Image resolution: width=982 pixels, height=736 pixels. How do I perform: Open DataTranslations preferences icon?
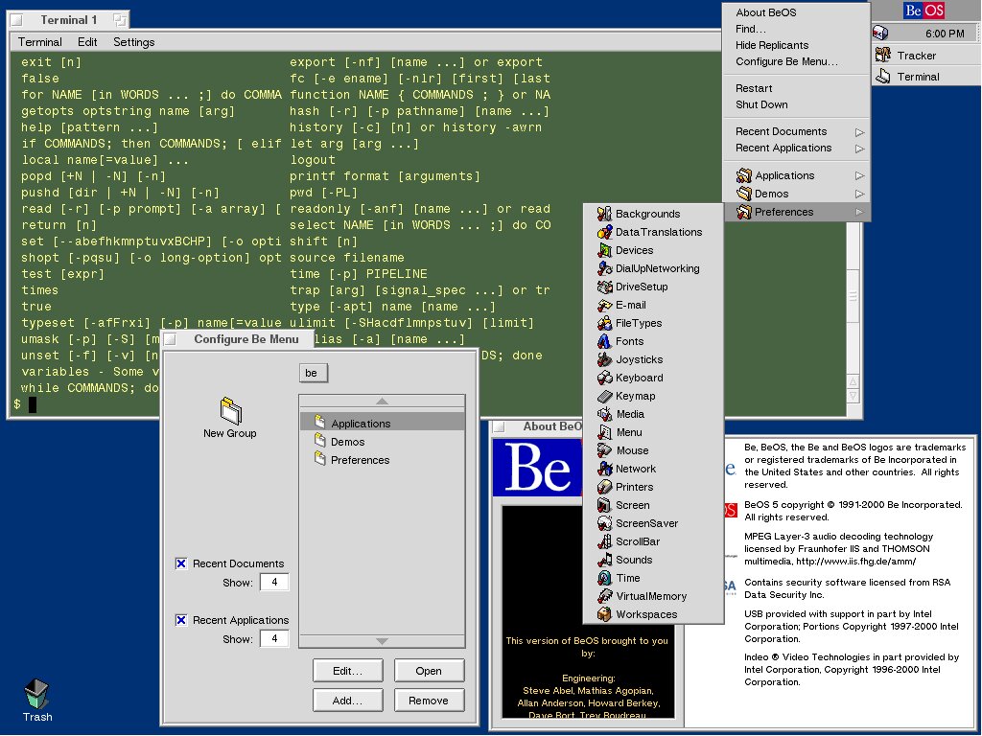click(604, 232)
